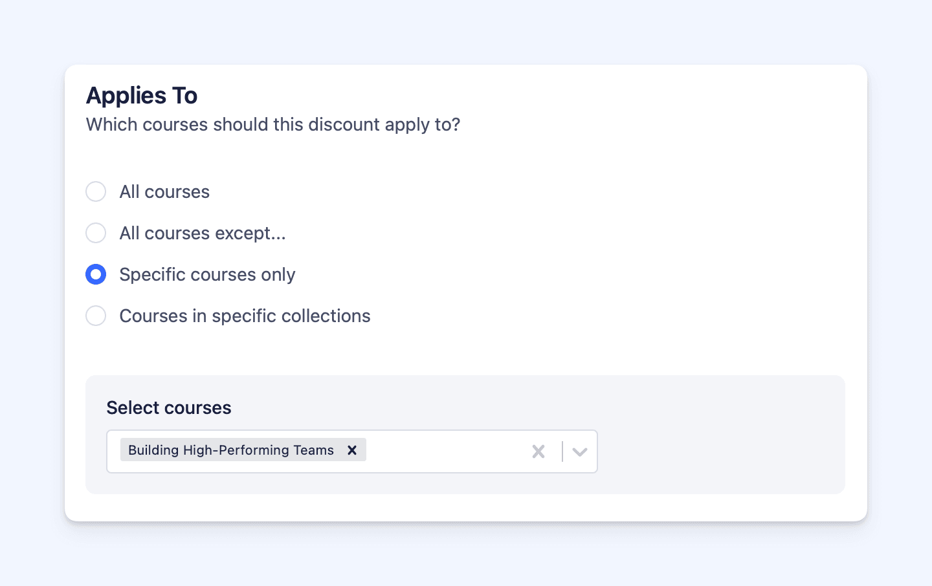Click the "Select courses" field label
932x586 pixels.
(x=169, y=407)
